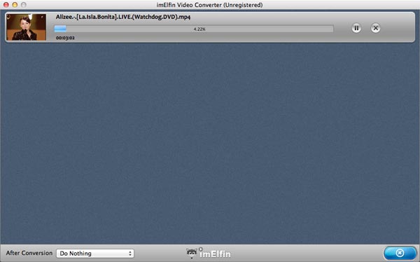Viewport: 420px width, 262px height.
Task: Click the file name Alizee.-.[La.Isla.Bonita].LIVE.(Watchdog.DVD).mp4
Action: click(x=123, y=17)
